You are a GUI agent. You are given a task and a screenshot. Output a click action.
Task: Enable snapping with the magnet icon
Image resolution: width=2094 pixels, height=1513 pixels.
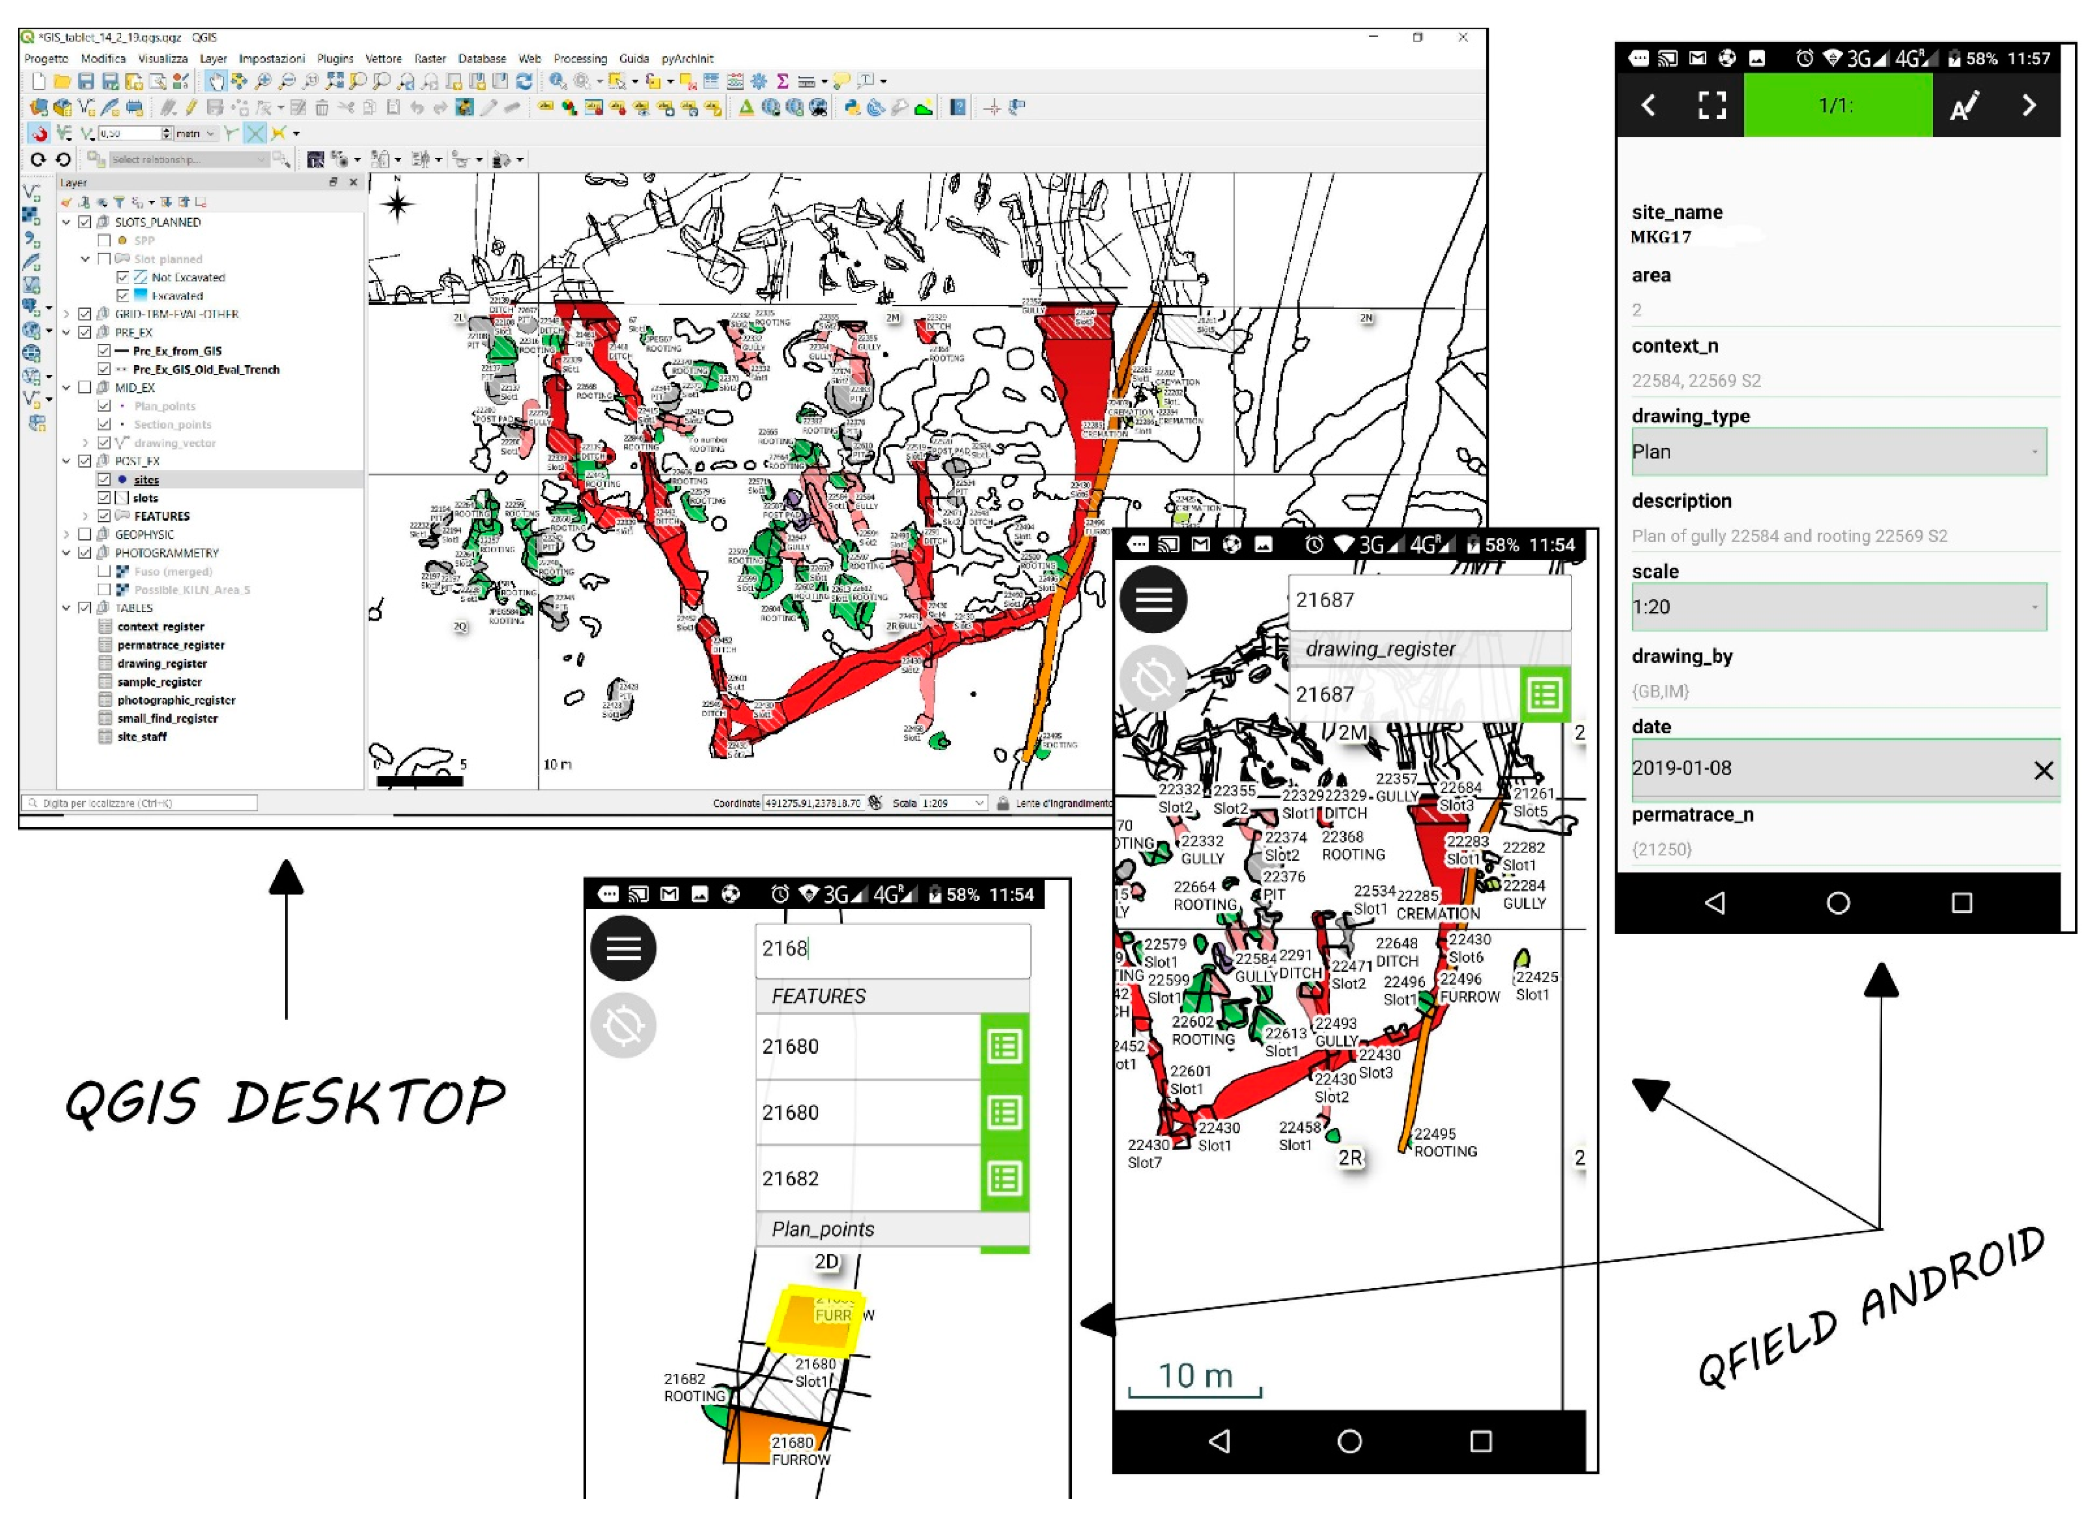coord(39,133)
